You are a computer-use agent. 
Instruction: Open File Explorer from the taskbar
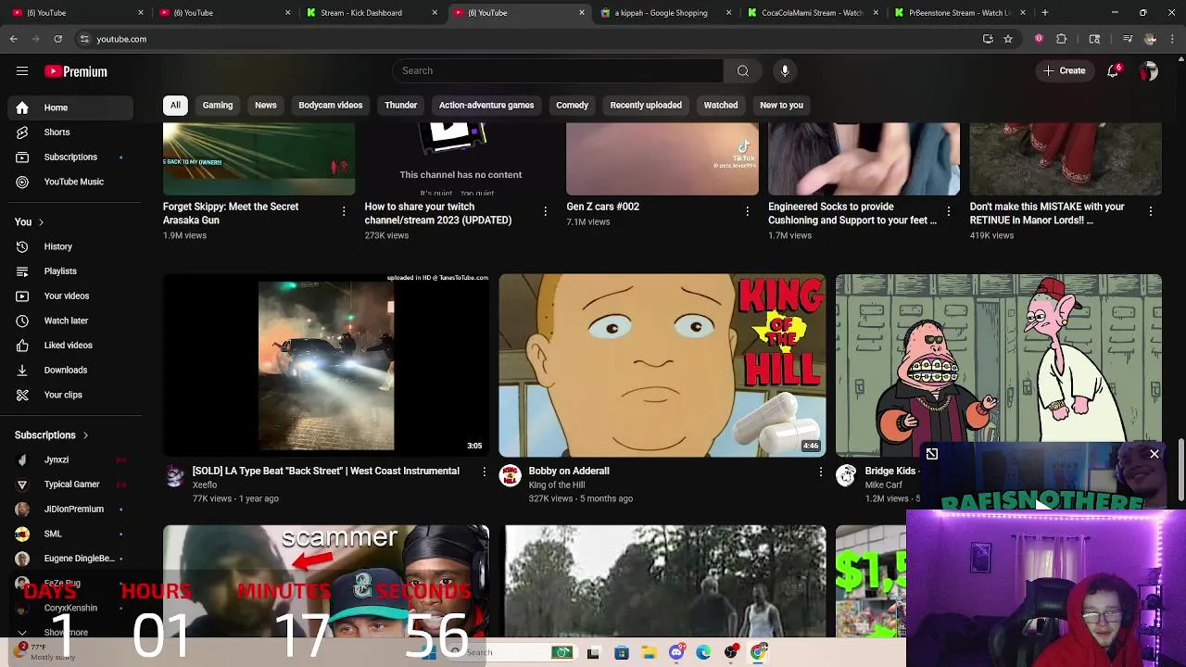pyautogui.click(x=649, y=652)
